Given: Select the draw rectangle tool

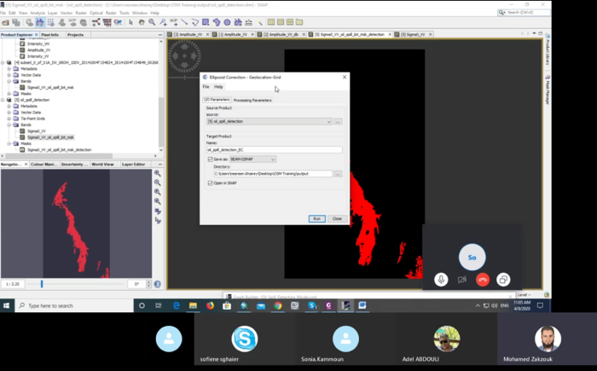Looking at the screenshot, I should [x=206, y=22].
